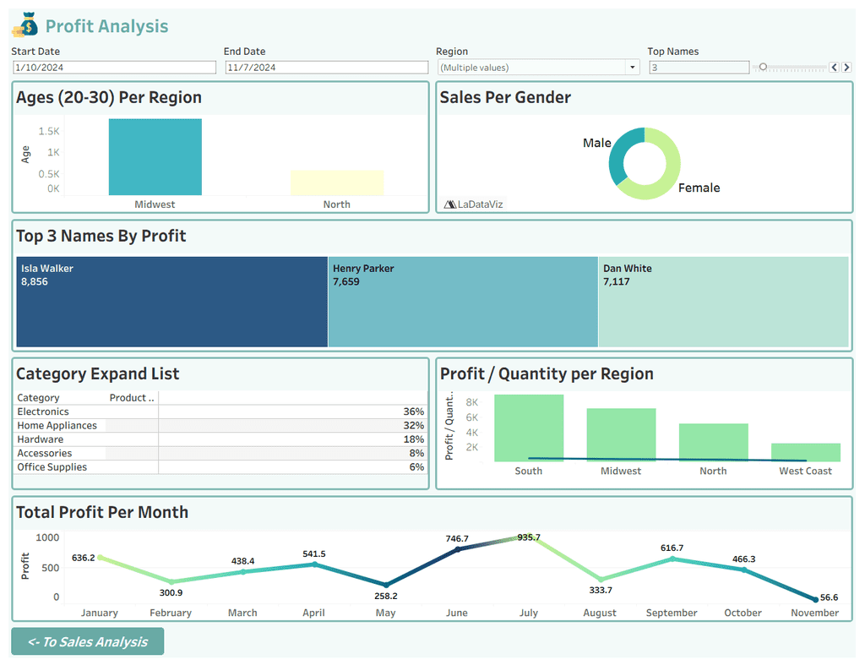
Task: Click the August 333.7 data point
Action: click(601, 580)
